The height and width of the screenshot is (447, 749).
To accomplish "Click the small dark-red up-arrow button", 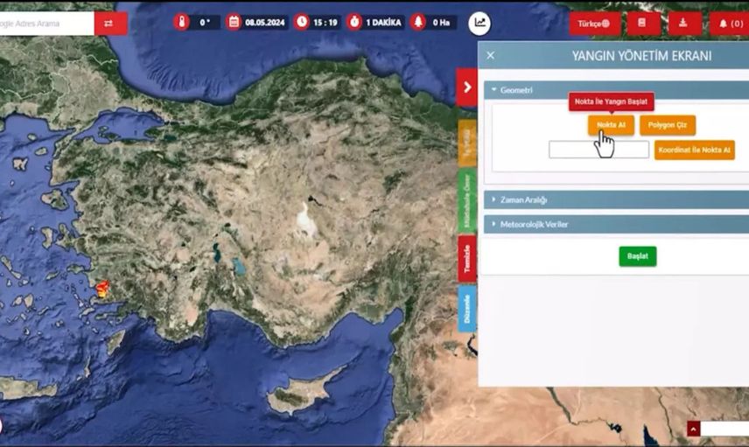I will pyautogui.click(x=694, y=429).
